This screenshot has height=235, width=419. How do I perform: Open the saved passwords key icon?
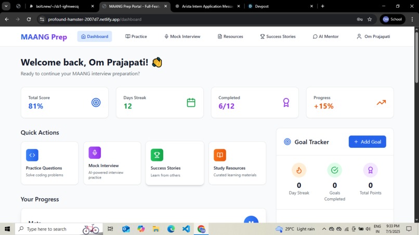pyautogui.click(x=360, y=19)
